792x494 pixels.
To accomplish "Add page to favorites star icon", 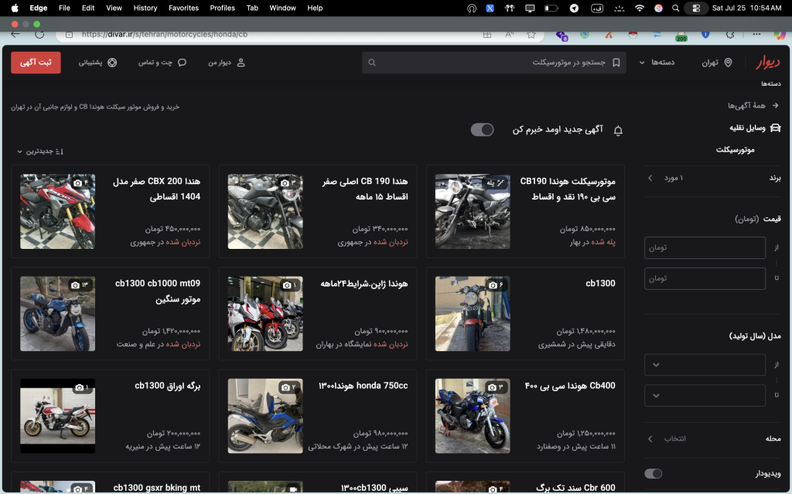I will [x=531, y=34].
